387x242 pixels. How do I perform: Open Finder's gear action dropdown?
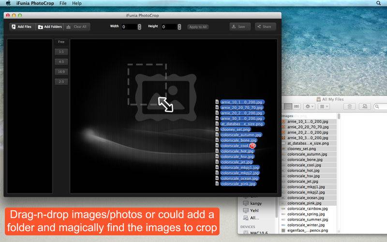click(309, 106)
